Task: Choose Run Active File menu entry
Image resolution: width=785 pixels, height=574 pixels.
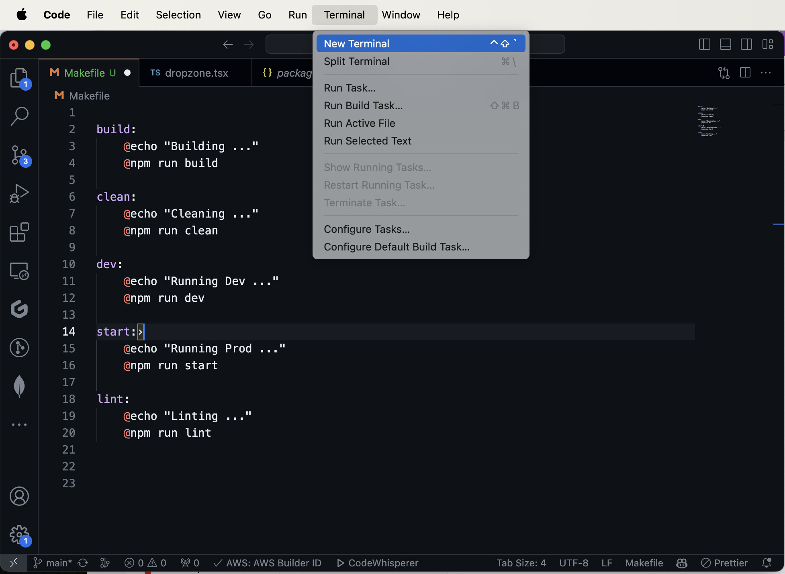Action: (x=421, y=123)
